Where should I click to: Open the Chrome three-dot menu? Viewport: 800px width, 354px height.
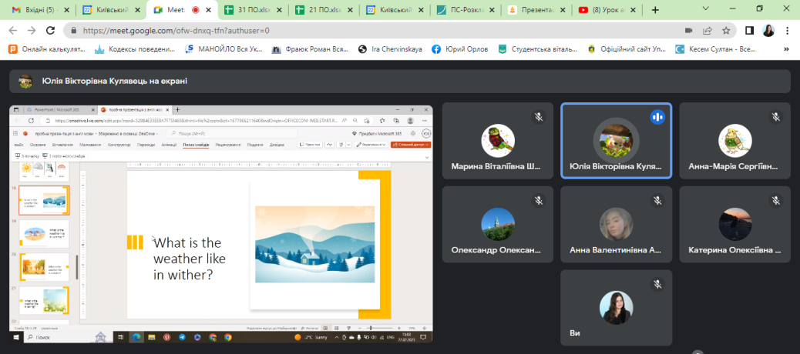[788, 31]
